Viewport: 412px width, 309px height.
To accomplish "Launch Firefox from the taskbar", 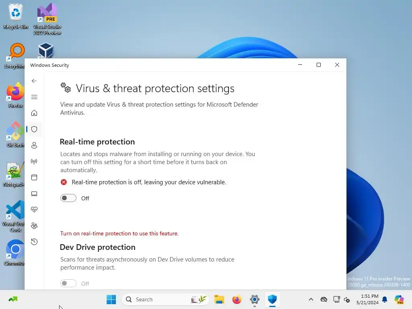I will tap(237, 299).
